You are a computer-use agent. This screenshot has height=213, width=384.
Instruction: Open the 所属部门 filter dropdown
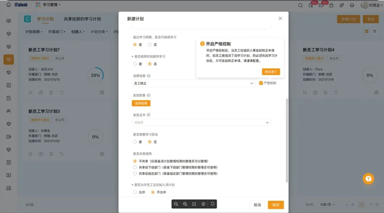pos(57,32)
